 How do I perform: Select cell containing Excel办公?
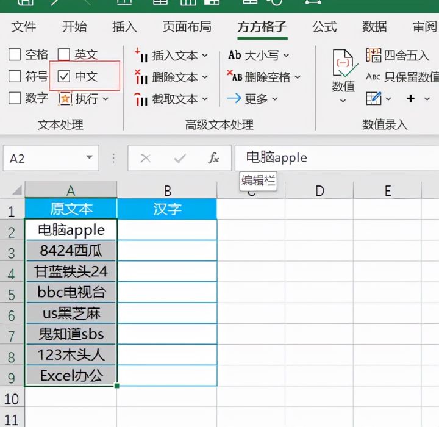[x=71, y=375]
